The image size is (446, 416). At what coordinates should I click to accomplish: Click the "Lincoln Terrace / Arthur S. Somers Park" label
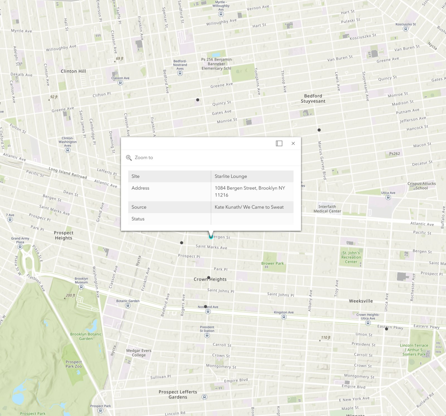(x=414, y=350)
